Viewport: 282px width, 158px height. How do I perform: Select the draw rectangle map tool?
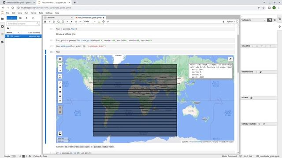[x=60, y=92]
